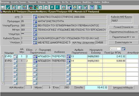The height and width of the screenshot is (96, 139).
Task: Open the list of values for ΚΠΣ
Action: (x=35, y=17)
